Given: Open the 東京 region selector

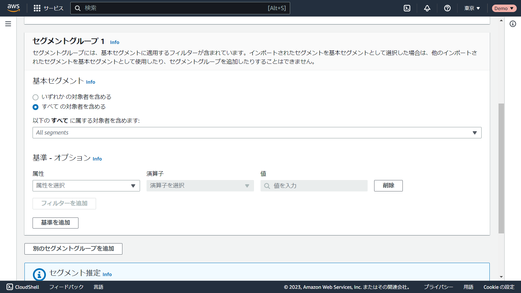Looking at the screenshot, I should click(x=472, y=8).
